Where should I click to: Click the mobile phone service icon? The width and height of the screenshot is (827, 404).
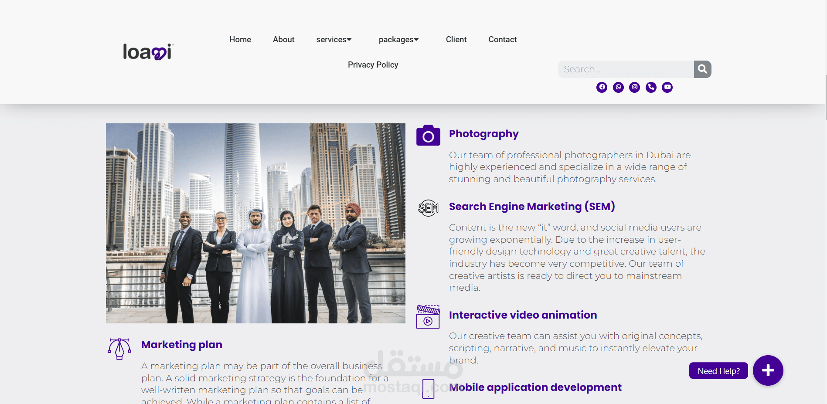[428, 389]
